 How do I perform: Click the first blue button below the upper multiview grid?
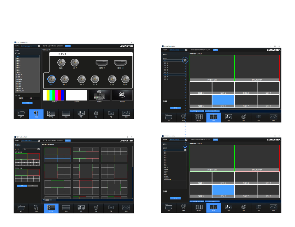[197, 111]
